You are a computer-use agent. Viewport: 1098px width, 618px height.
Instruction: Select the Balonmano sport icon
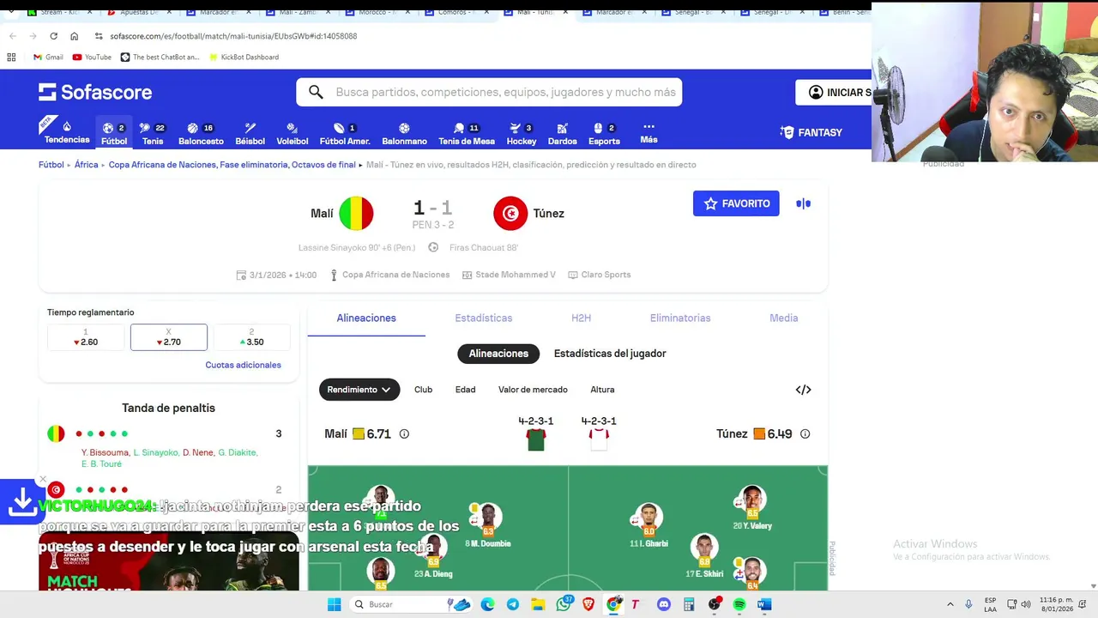pos(404,133)
